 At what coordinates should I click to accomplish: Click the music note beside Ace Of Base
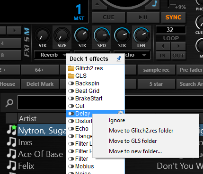click(11, 154)
